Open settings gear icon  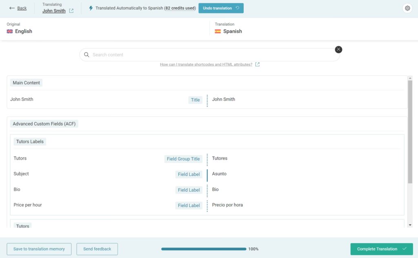tap(407, 8)
